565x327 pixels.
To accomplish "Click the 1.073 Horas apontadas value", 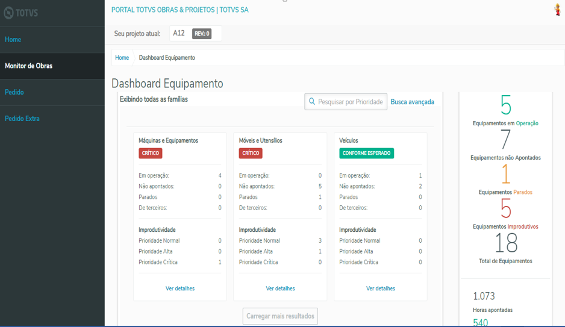I will click(x=484, y=296).
